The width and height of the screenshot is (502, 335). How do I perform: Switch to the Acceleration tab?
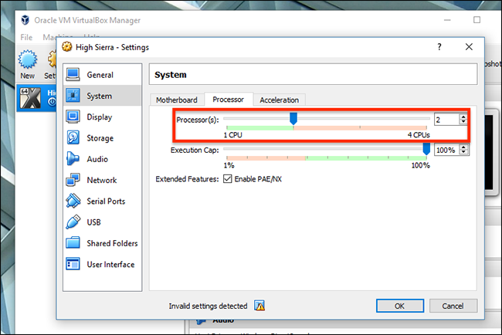tap(279, 100)
